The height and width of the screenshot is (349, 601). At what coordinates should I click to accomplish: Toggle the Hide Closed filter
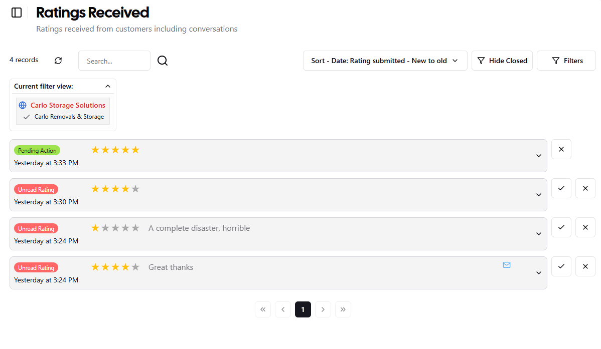pos(502,61)
